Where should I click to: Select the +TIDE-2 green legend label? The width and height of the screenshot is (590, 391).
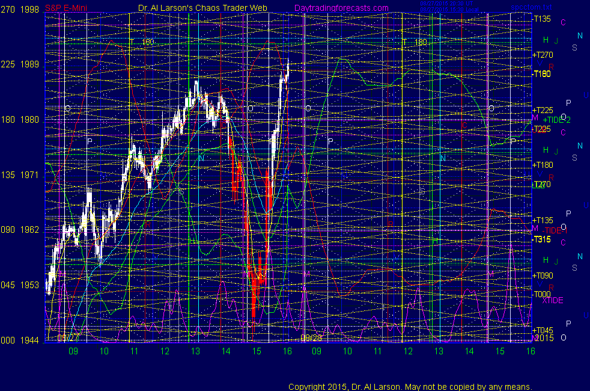556,120
